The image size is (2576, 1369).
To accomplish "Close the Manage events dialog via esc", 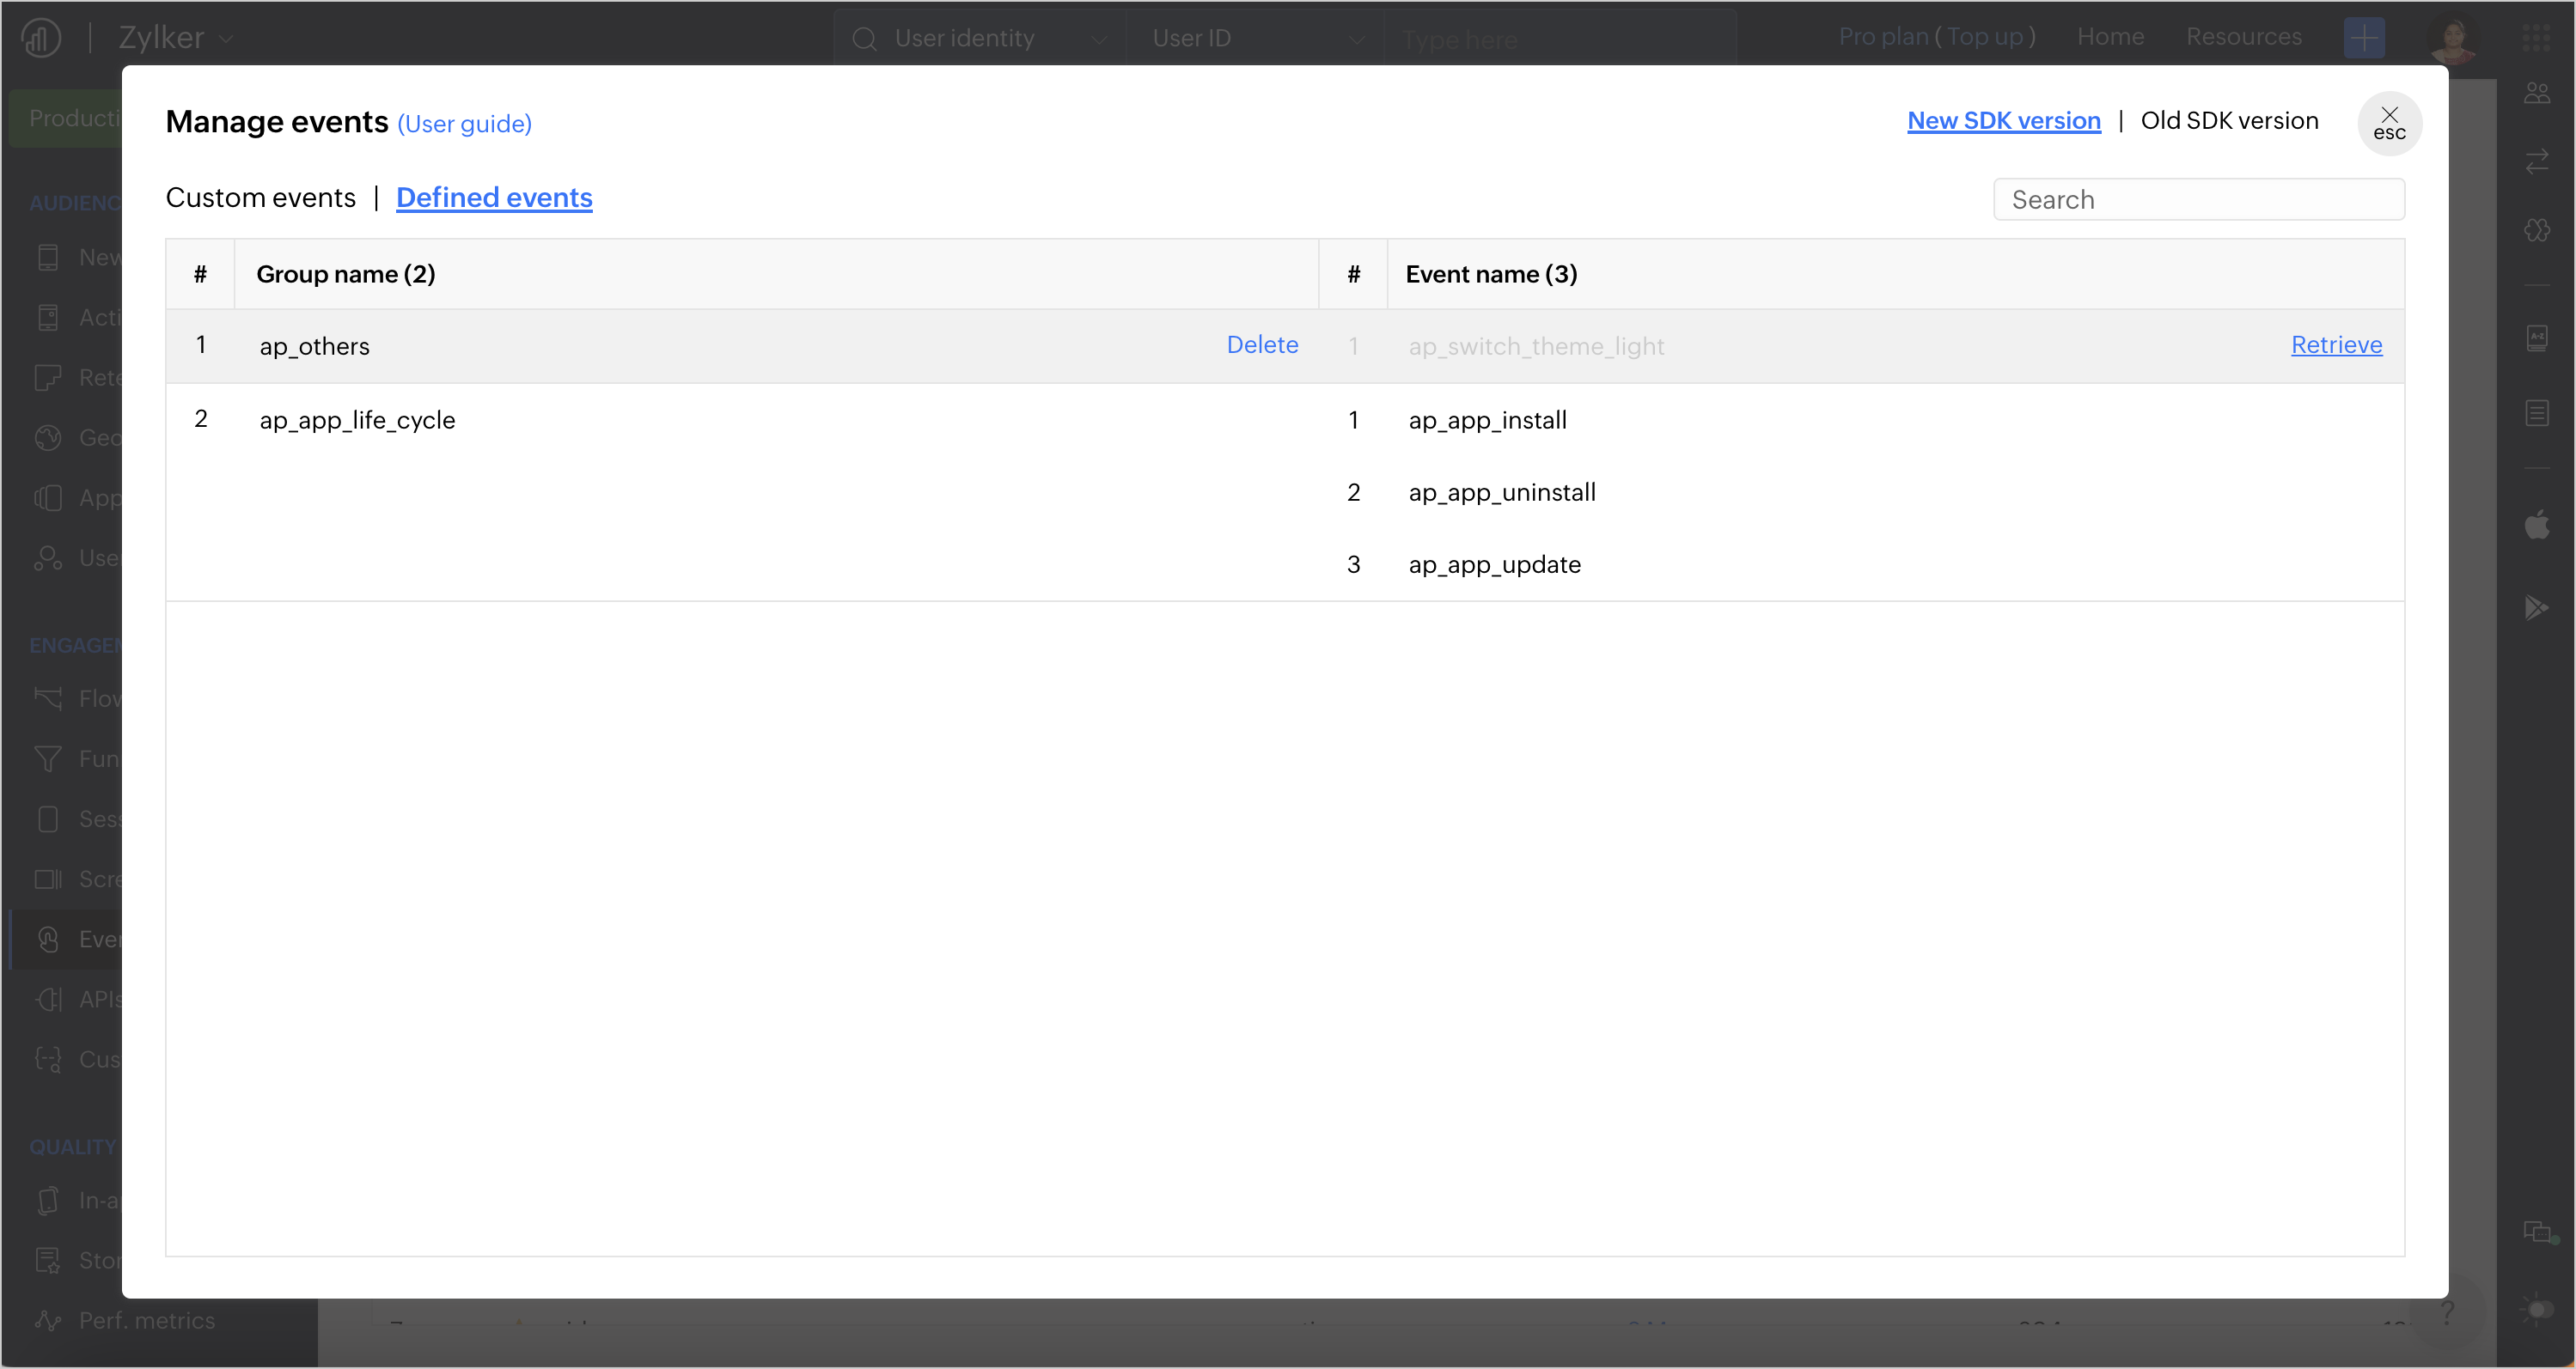I will (x=2389, y=123).
